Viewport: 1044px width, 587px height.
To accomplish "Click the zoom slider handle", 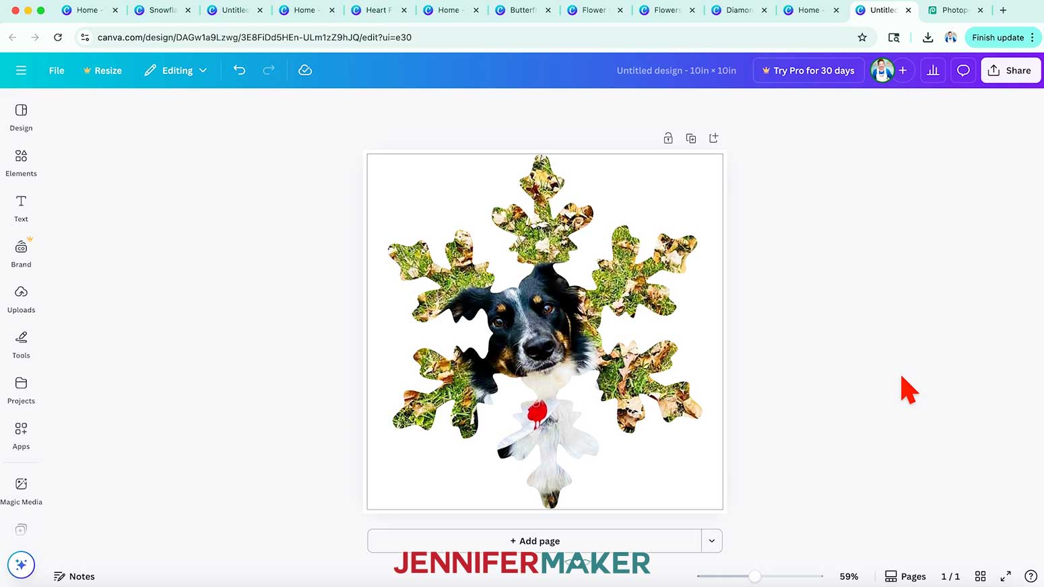I will [x=755, y=576].
